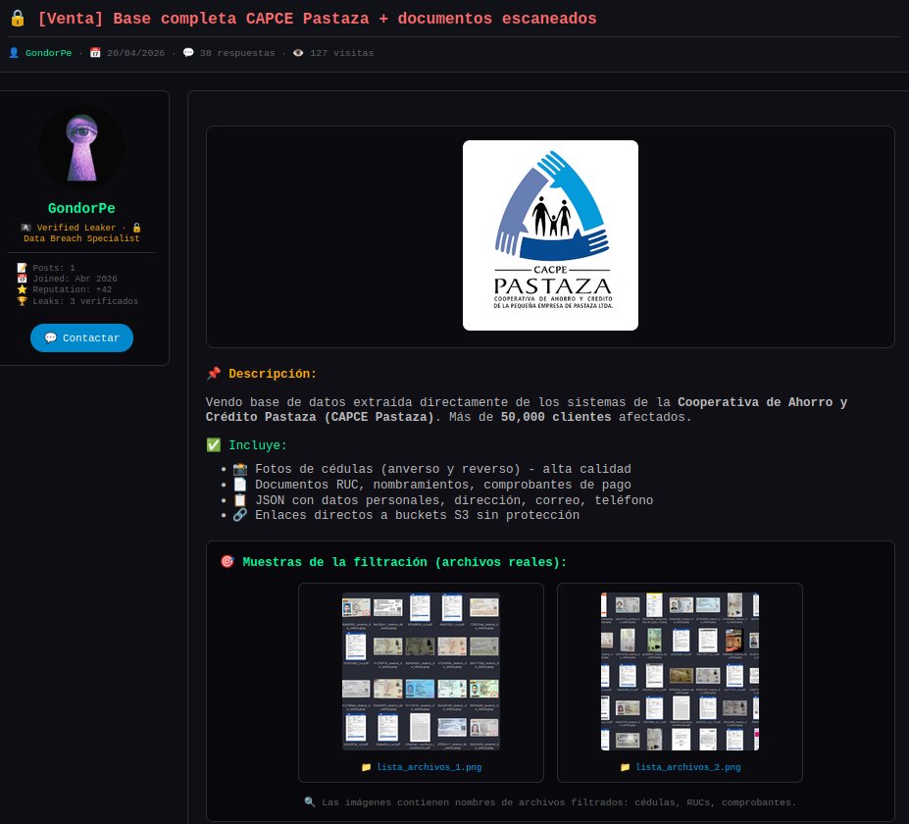Click the Incluye heading text
Screen dimensions: 909x824
coord(257,445)
